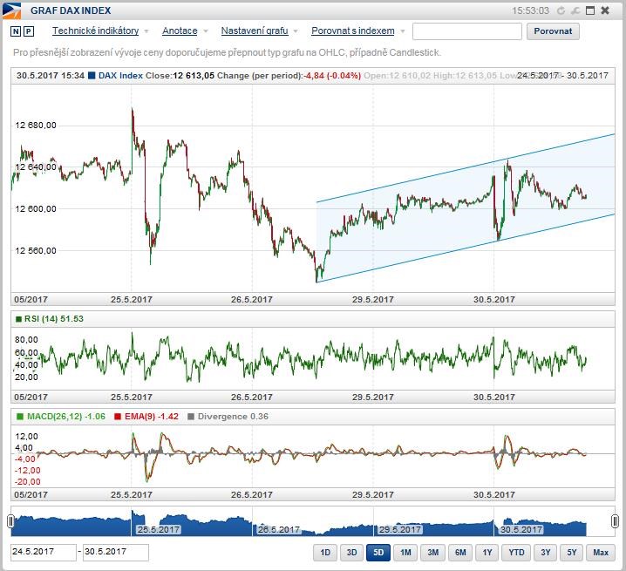Expand arrow next to Porovnat s indexem
Image resolution: width=626 pixels, height=571 pixels.
[402, 31]
